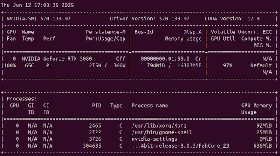280x156 pixels.
Task: Click the MIG M. header
Action: point(262,45)
